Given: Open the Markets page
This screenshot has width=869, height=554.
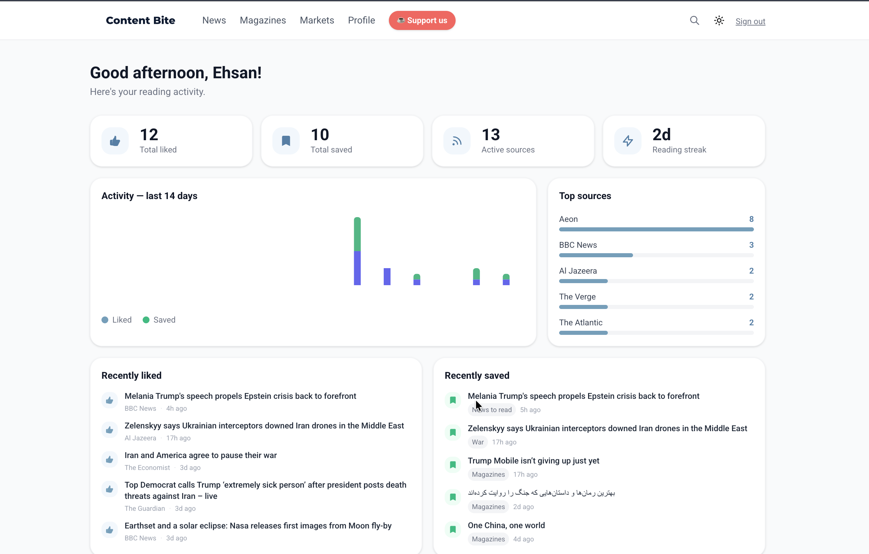Looking at the screenshot, I should pos(316,20).
